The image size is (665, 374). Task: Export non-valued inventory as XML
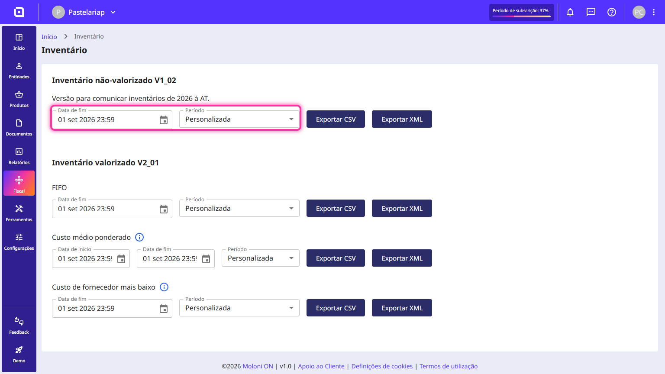tap(402, 119)
